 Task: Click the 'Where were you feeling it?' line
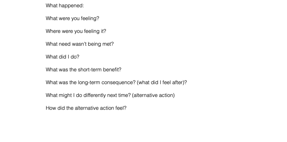(x=76, y=31)
